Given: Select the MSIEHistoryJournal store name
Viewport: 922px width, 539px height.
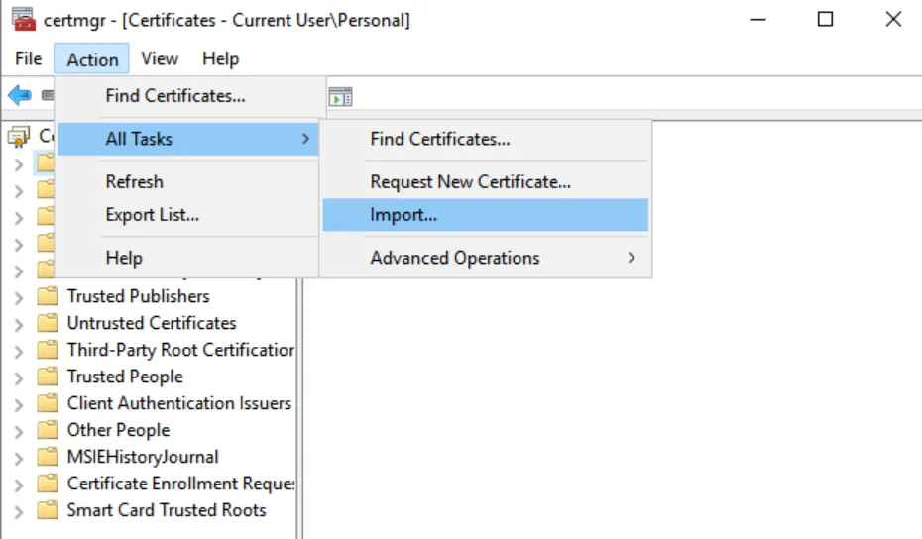Looking at the screenshot, I should pos(143,457).
